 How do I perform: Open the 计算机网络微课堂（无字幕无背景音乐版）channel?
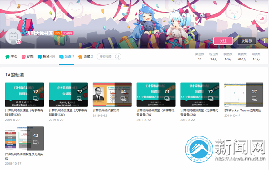[x=200, y=95]
